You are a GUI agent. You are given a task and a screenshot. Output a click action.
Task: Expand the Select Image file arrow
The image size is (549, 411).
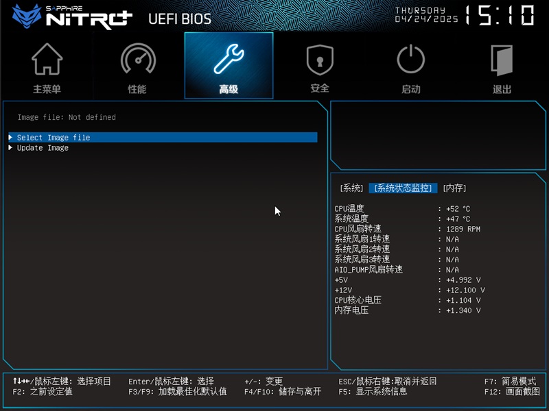click(10, 138)
